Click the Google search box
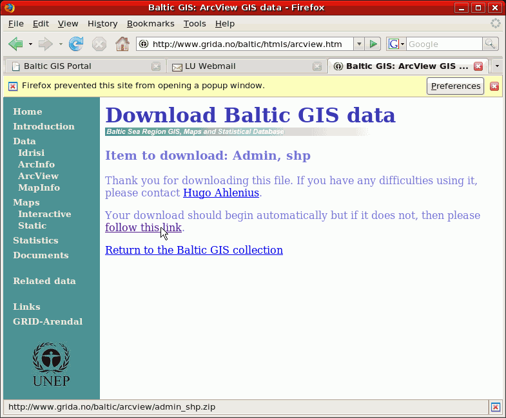The width and height of the screenshot is (506, 418). click(444, 44)
